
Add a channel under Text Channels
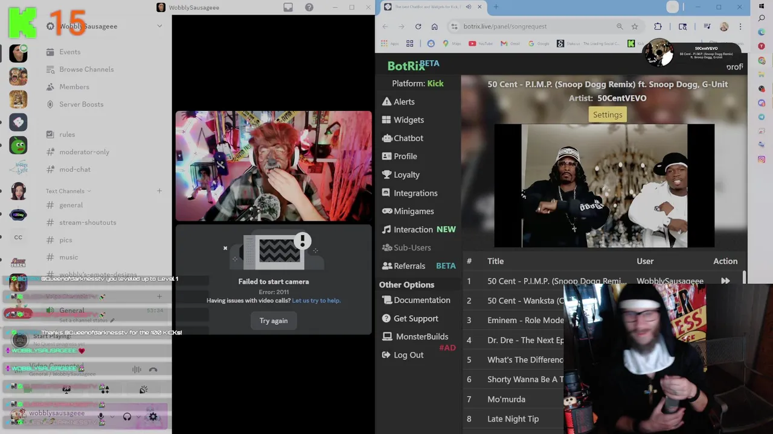159,191
